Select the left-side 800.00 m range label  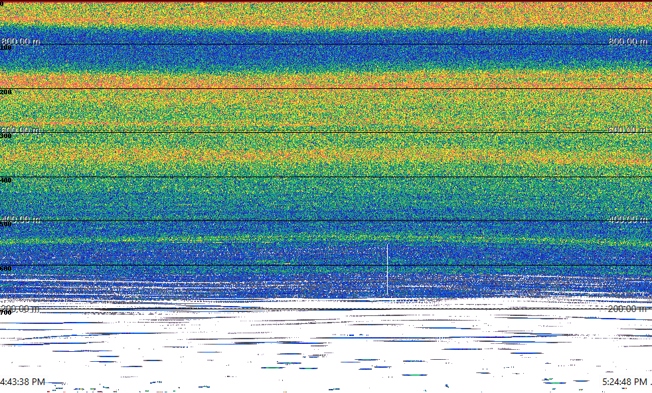click(x=21, y=40)
